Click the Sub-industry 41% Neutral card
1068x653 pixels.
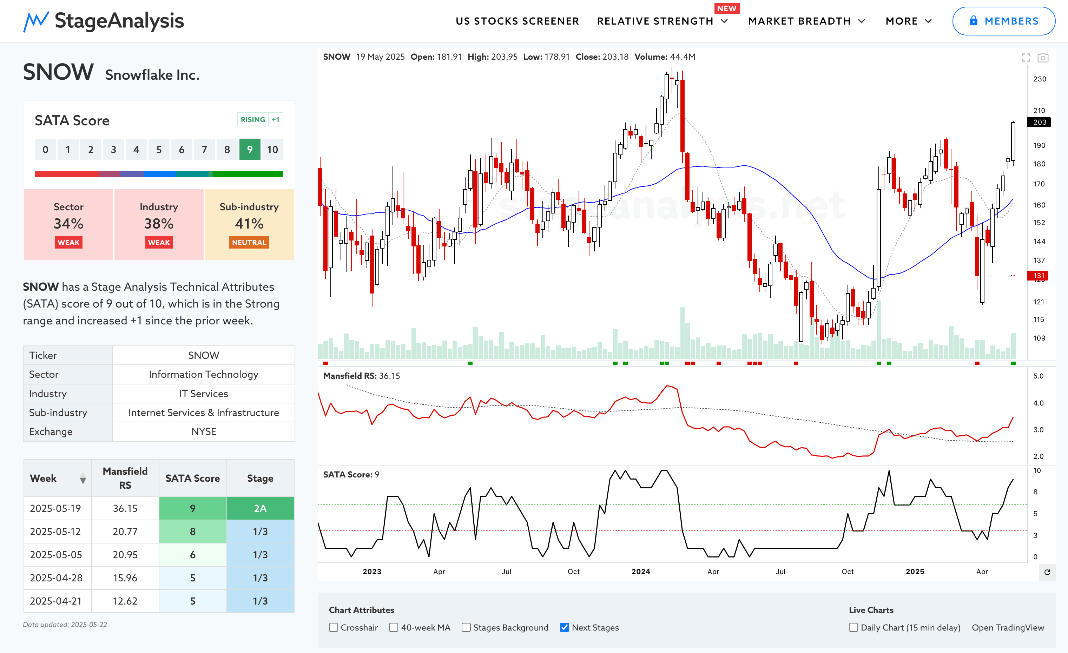click(249, 224)
